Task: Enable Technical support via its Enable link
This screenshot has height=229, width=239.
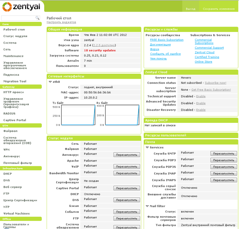Action: tap(201, 96)
